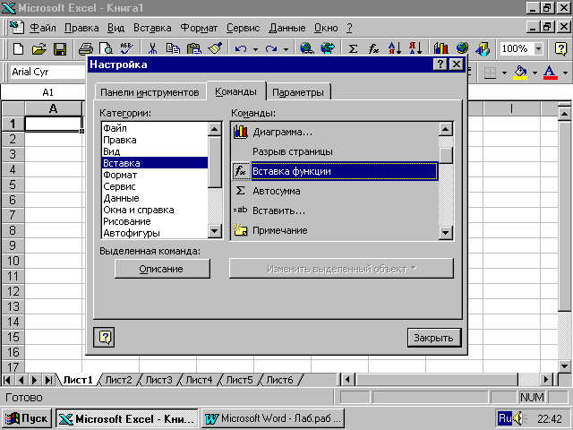Click the Закрыть button
573x430 pixels.
tap(433, 338)
